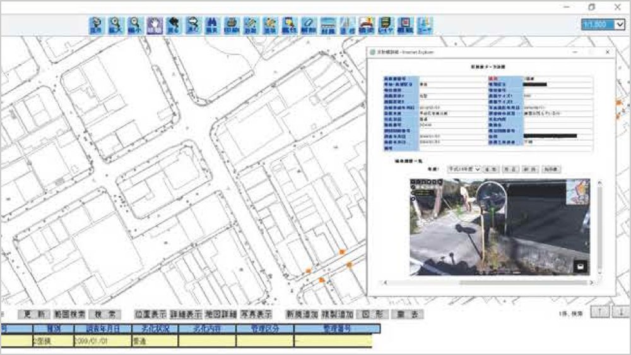The width and height of the screenshot is (631, 355).
Task: Select the 拡大 zoom-in magnifier tool
Action: click(x=116, y=25)
